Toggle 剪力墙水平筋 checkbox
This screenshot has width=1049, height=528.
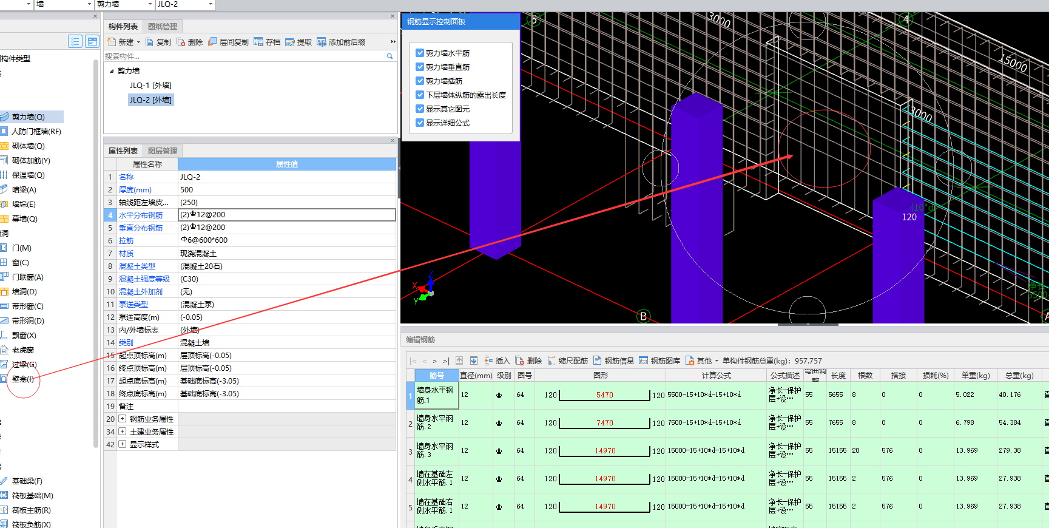(x=420, y=53)
